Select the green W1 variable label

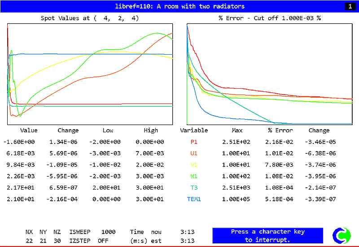click(194, 176)
